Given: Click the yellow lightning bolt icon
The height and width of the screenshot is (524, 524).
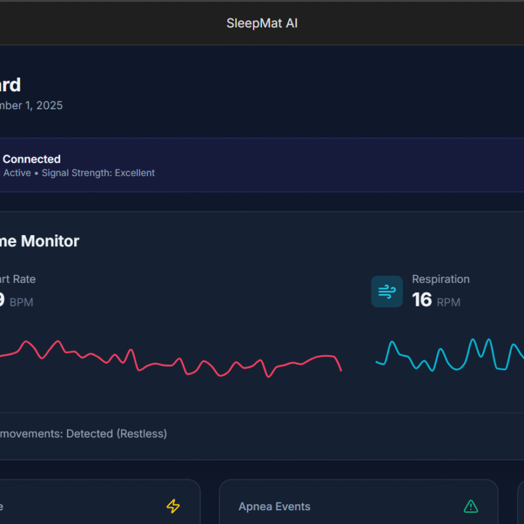Looking at the screenshot, I should 173,506.
